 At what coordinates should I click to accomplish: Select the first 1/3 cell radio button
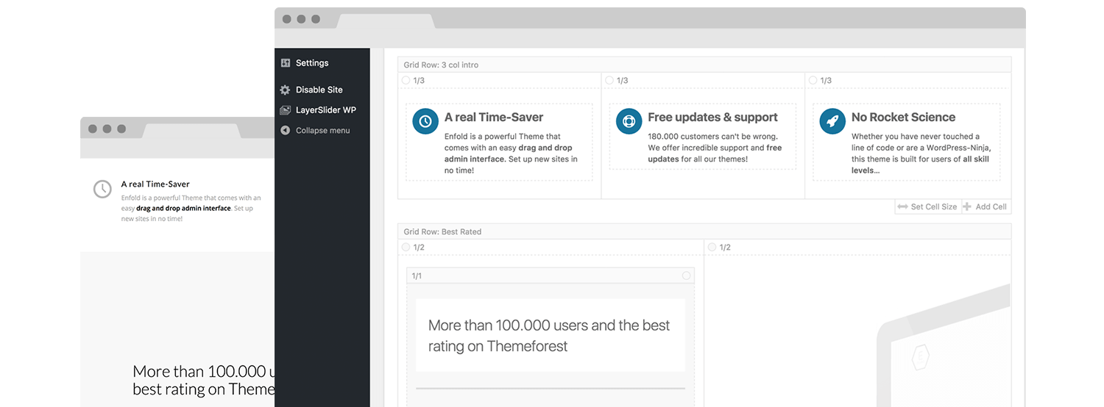coord(406,80)
